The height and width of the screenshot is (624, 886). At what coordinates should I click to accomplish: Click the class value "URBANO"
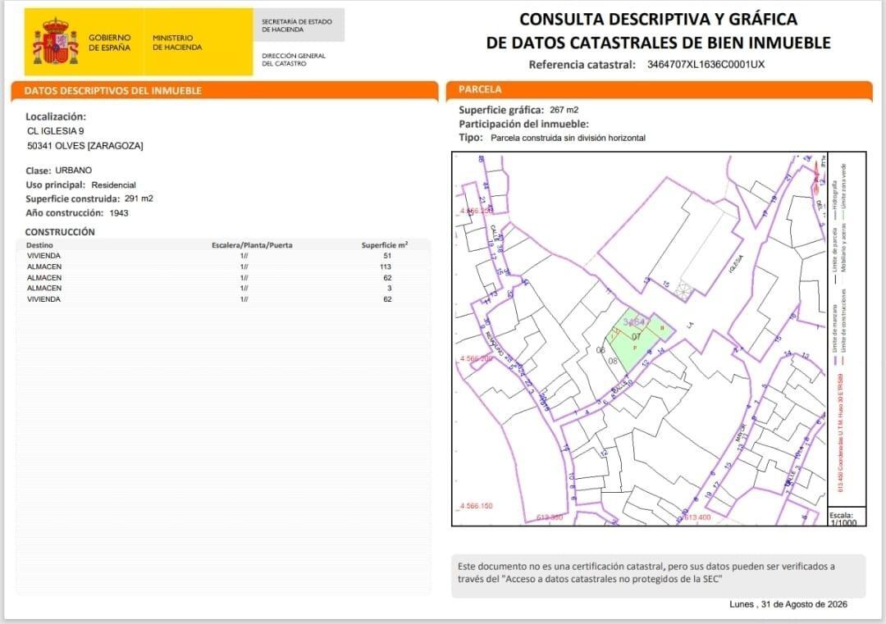coord(74,170)
